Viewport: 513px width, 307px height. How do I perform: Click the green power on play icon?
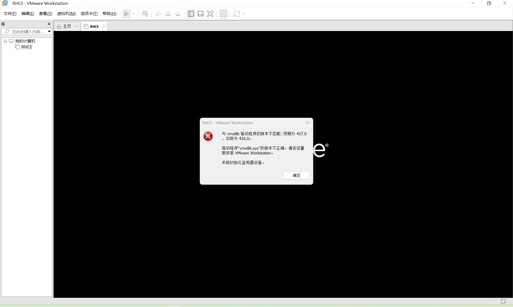pyautogui.click(x=126, y=14)
